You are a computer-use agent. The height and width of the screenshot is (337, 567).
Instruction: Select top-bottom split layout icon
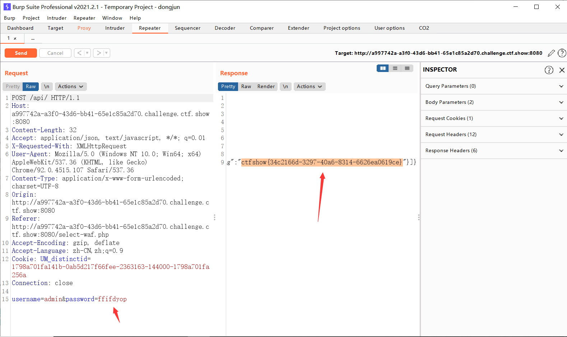point(395,68)
